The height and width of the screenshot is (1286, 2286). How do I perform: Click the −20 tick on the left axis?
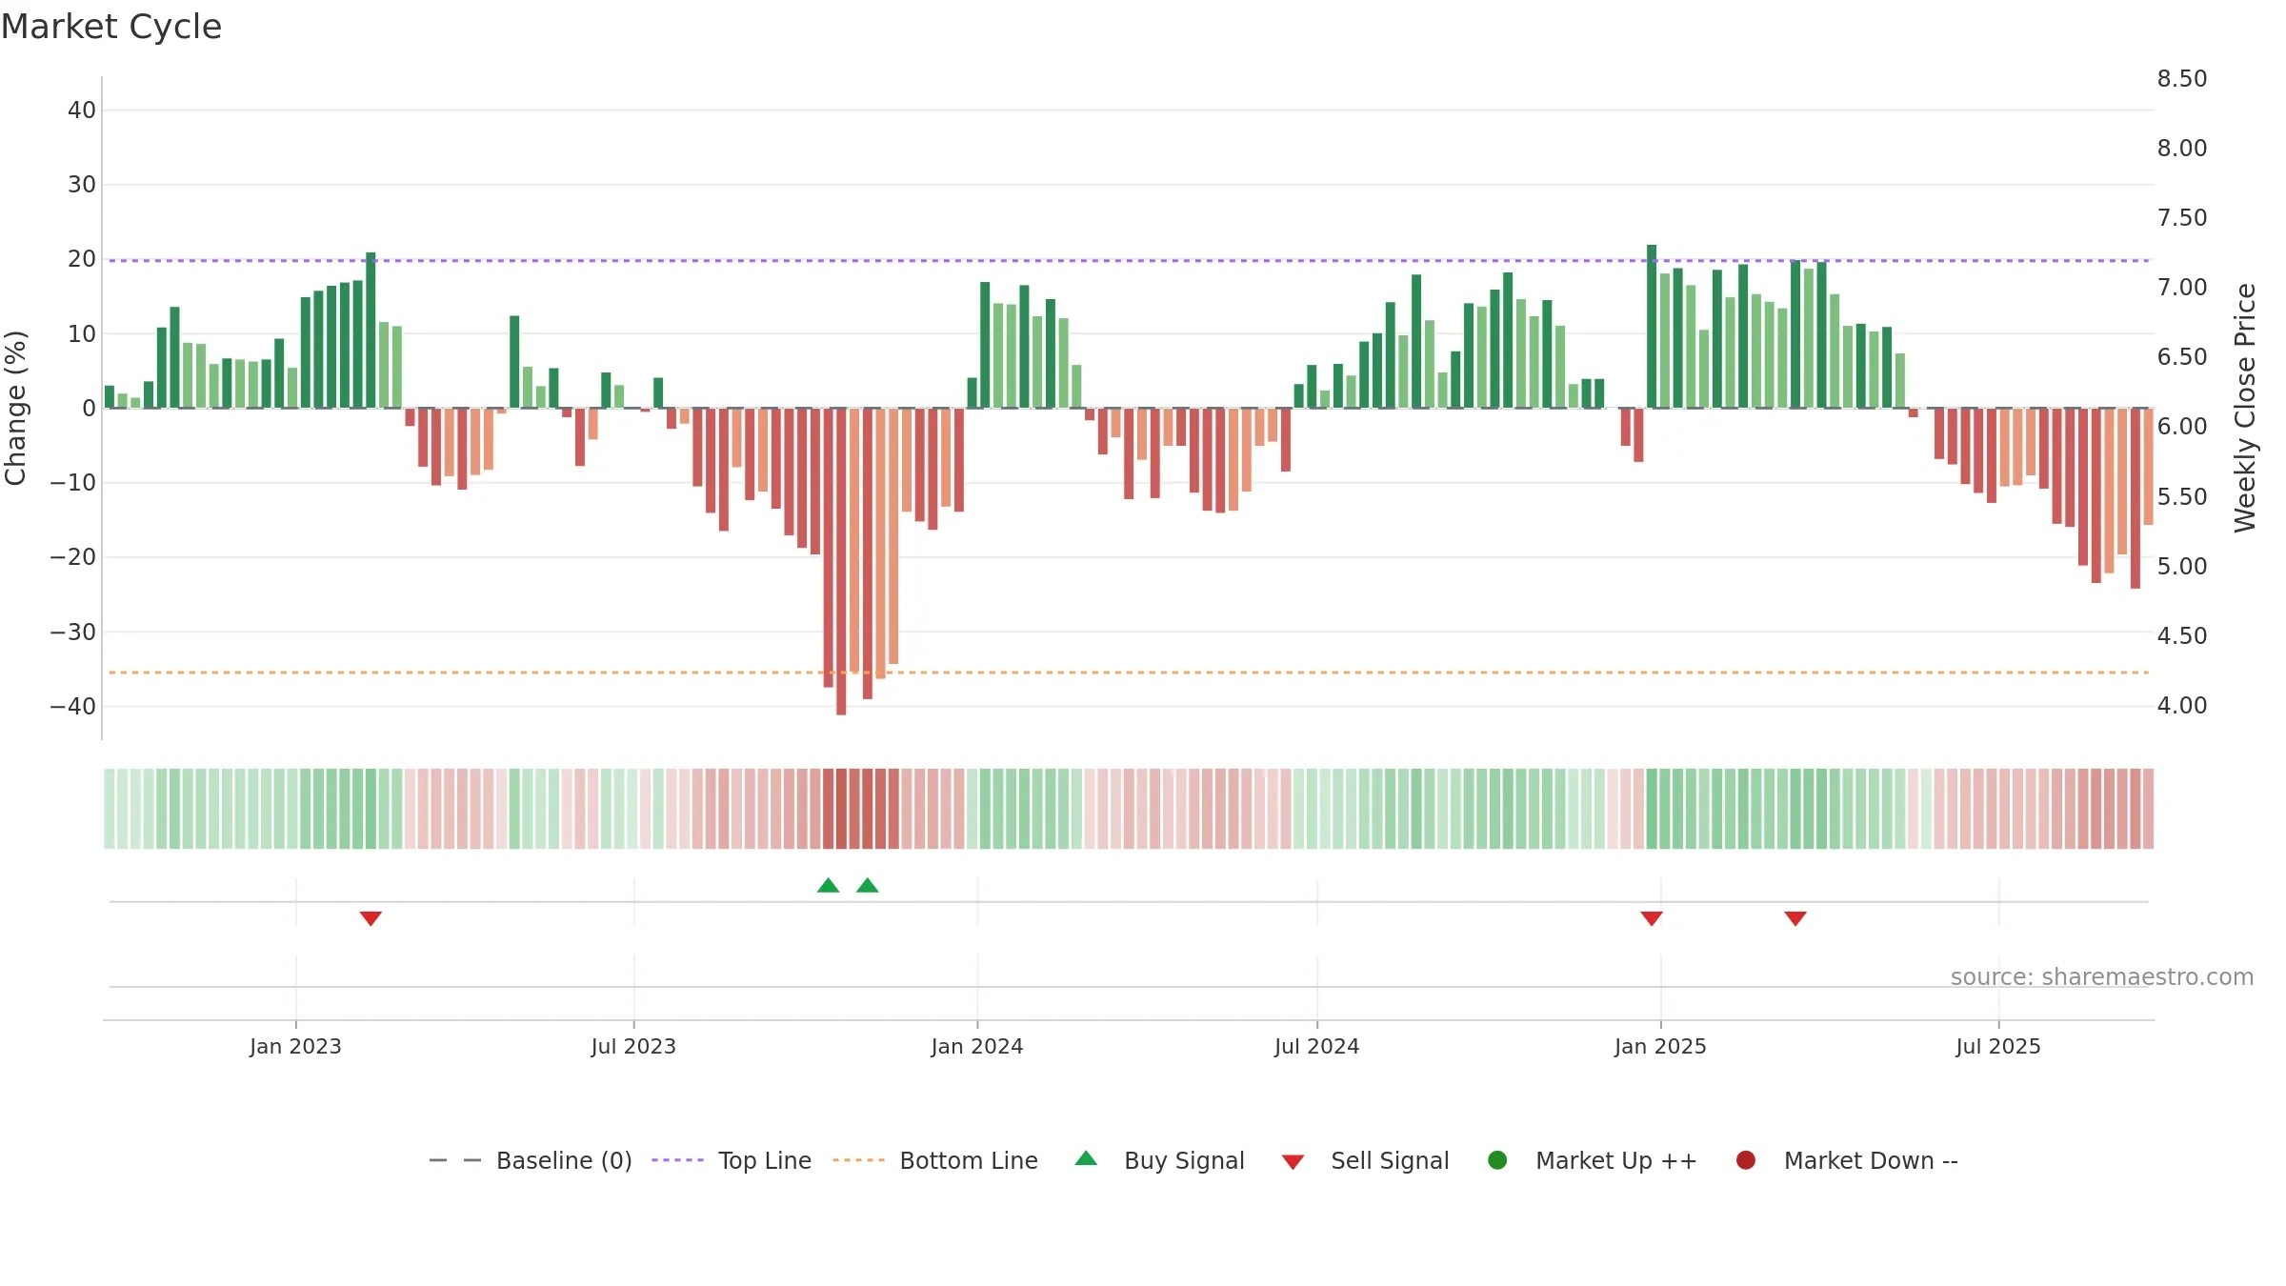click(73, 556)
